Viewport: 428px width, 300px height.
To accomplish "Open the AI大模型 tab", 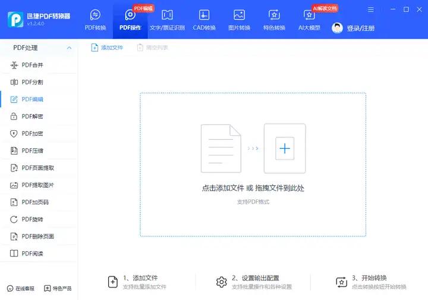I will [309, 20].
